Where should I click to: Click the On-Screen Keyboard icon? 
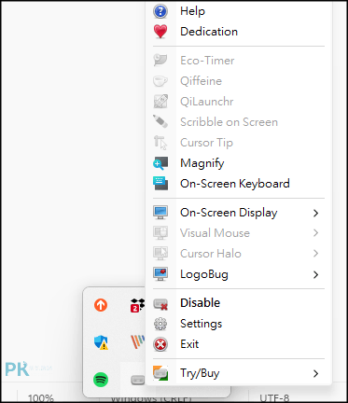[160, 184]
